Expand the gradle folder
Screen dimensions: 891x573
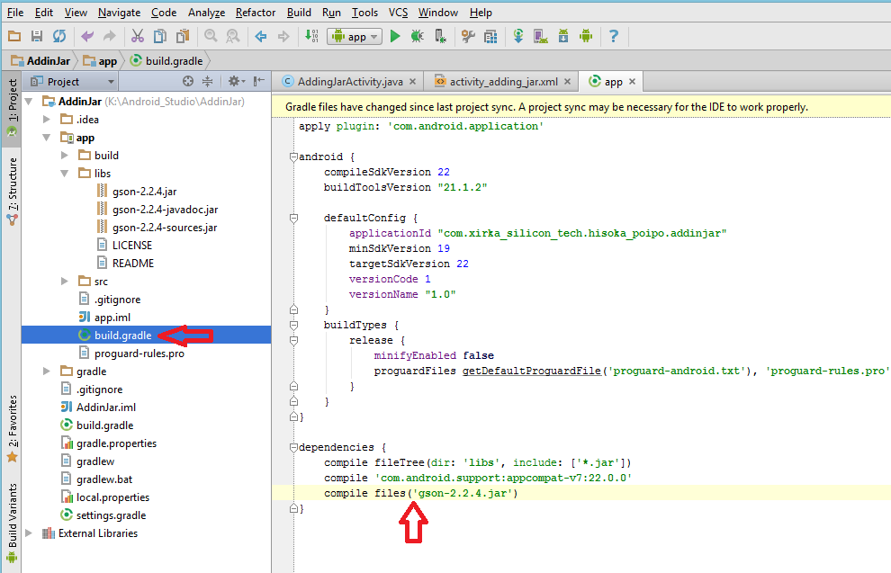(47, 372)
